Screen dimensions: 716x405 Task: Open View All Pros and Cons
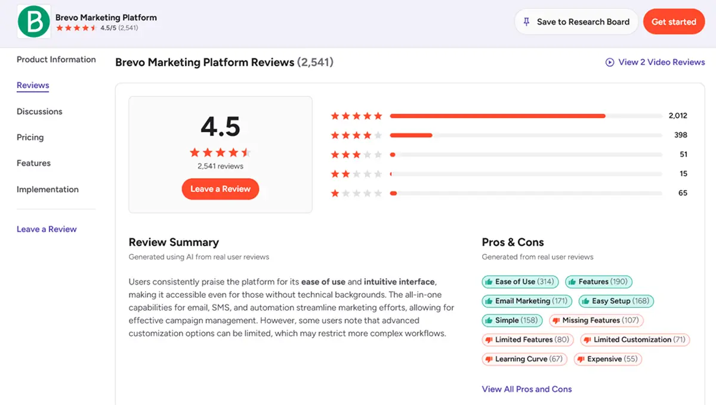pos(527,388)
